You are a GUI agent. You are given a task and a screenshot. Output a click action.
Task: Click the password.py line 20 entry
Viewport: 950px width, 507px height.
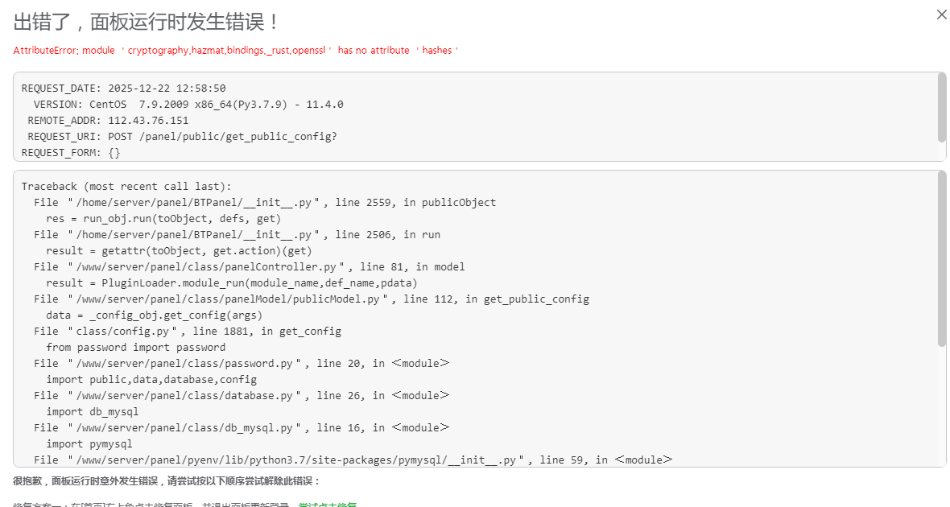click(242, 363)
